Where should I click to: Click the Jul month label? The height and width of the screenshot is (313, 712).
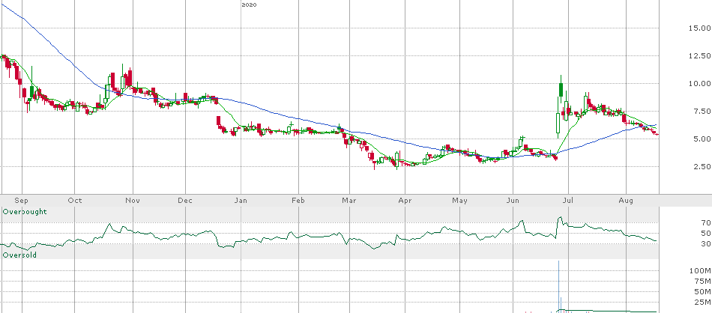tap(568, 201)
